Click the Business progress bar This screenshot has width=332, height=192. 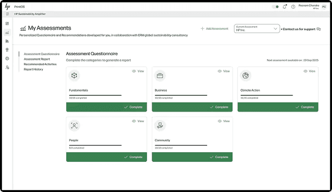181,95
